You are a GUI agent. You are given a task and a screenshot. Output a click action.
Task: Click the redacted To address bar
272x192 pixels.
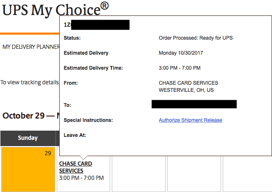194,104
